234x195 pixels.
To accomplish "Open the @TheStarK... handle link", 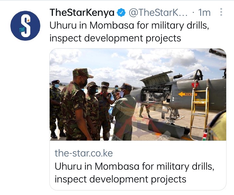I will pos(158,13).
